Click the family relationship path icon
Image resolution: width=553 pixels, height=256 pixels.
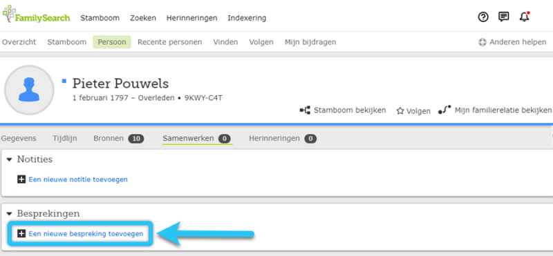point(444,110)
